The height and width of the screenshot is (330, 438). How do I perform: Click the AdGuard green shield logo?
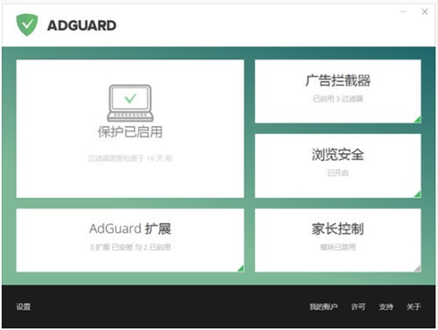[27, 25]
